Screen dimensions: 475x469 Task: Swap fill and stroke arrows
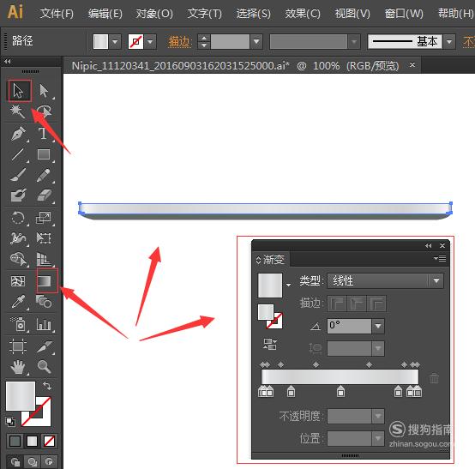(x=47, y=386)
